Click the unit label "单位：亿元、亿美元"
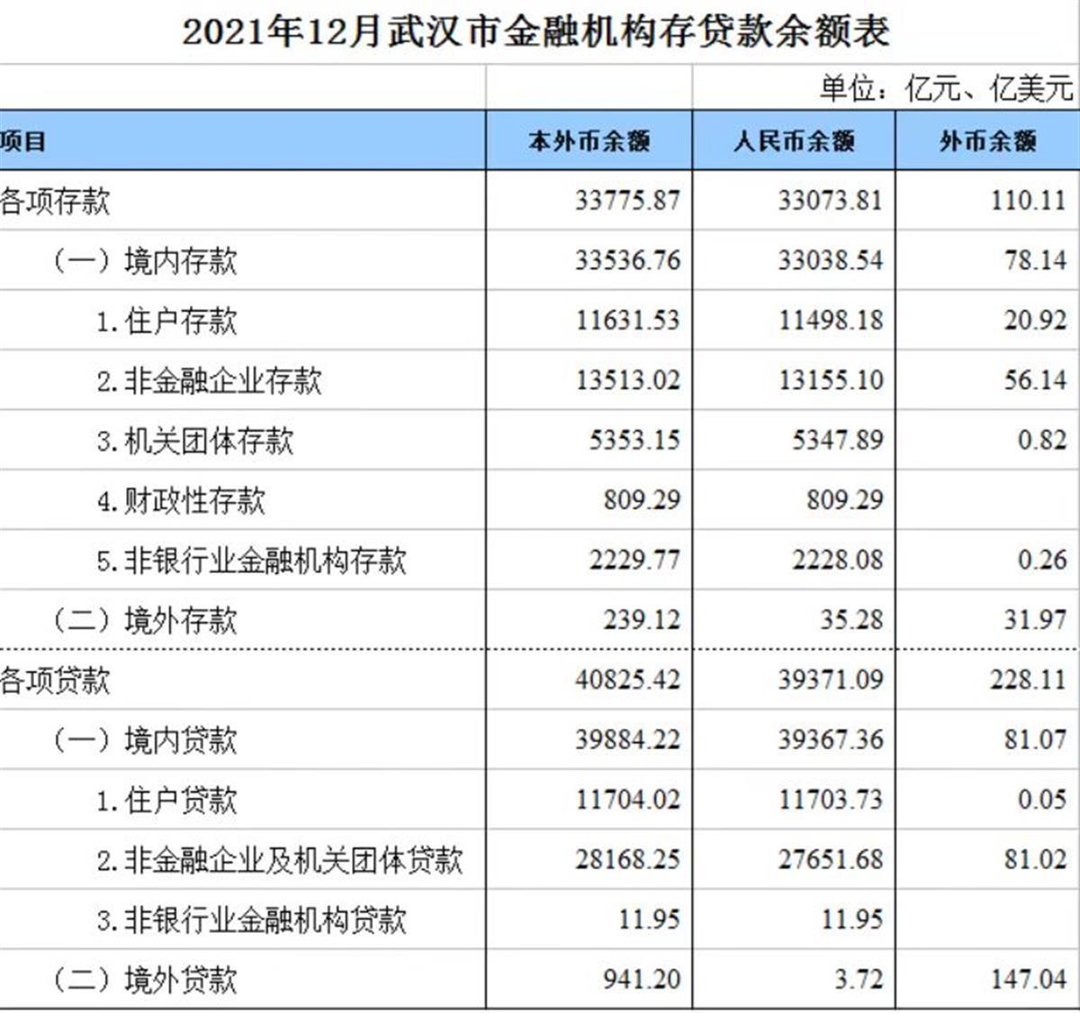Image resolution: width=1080 pixels, height=1013 pixels. 945,88
